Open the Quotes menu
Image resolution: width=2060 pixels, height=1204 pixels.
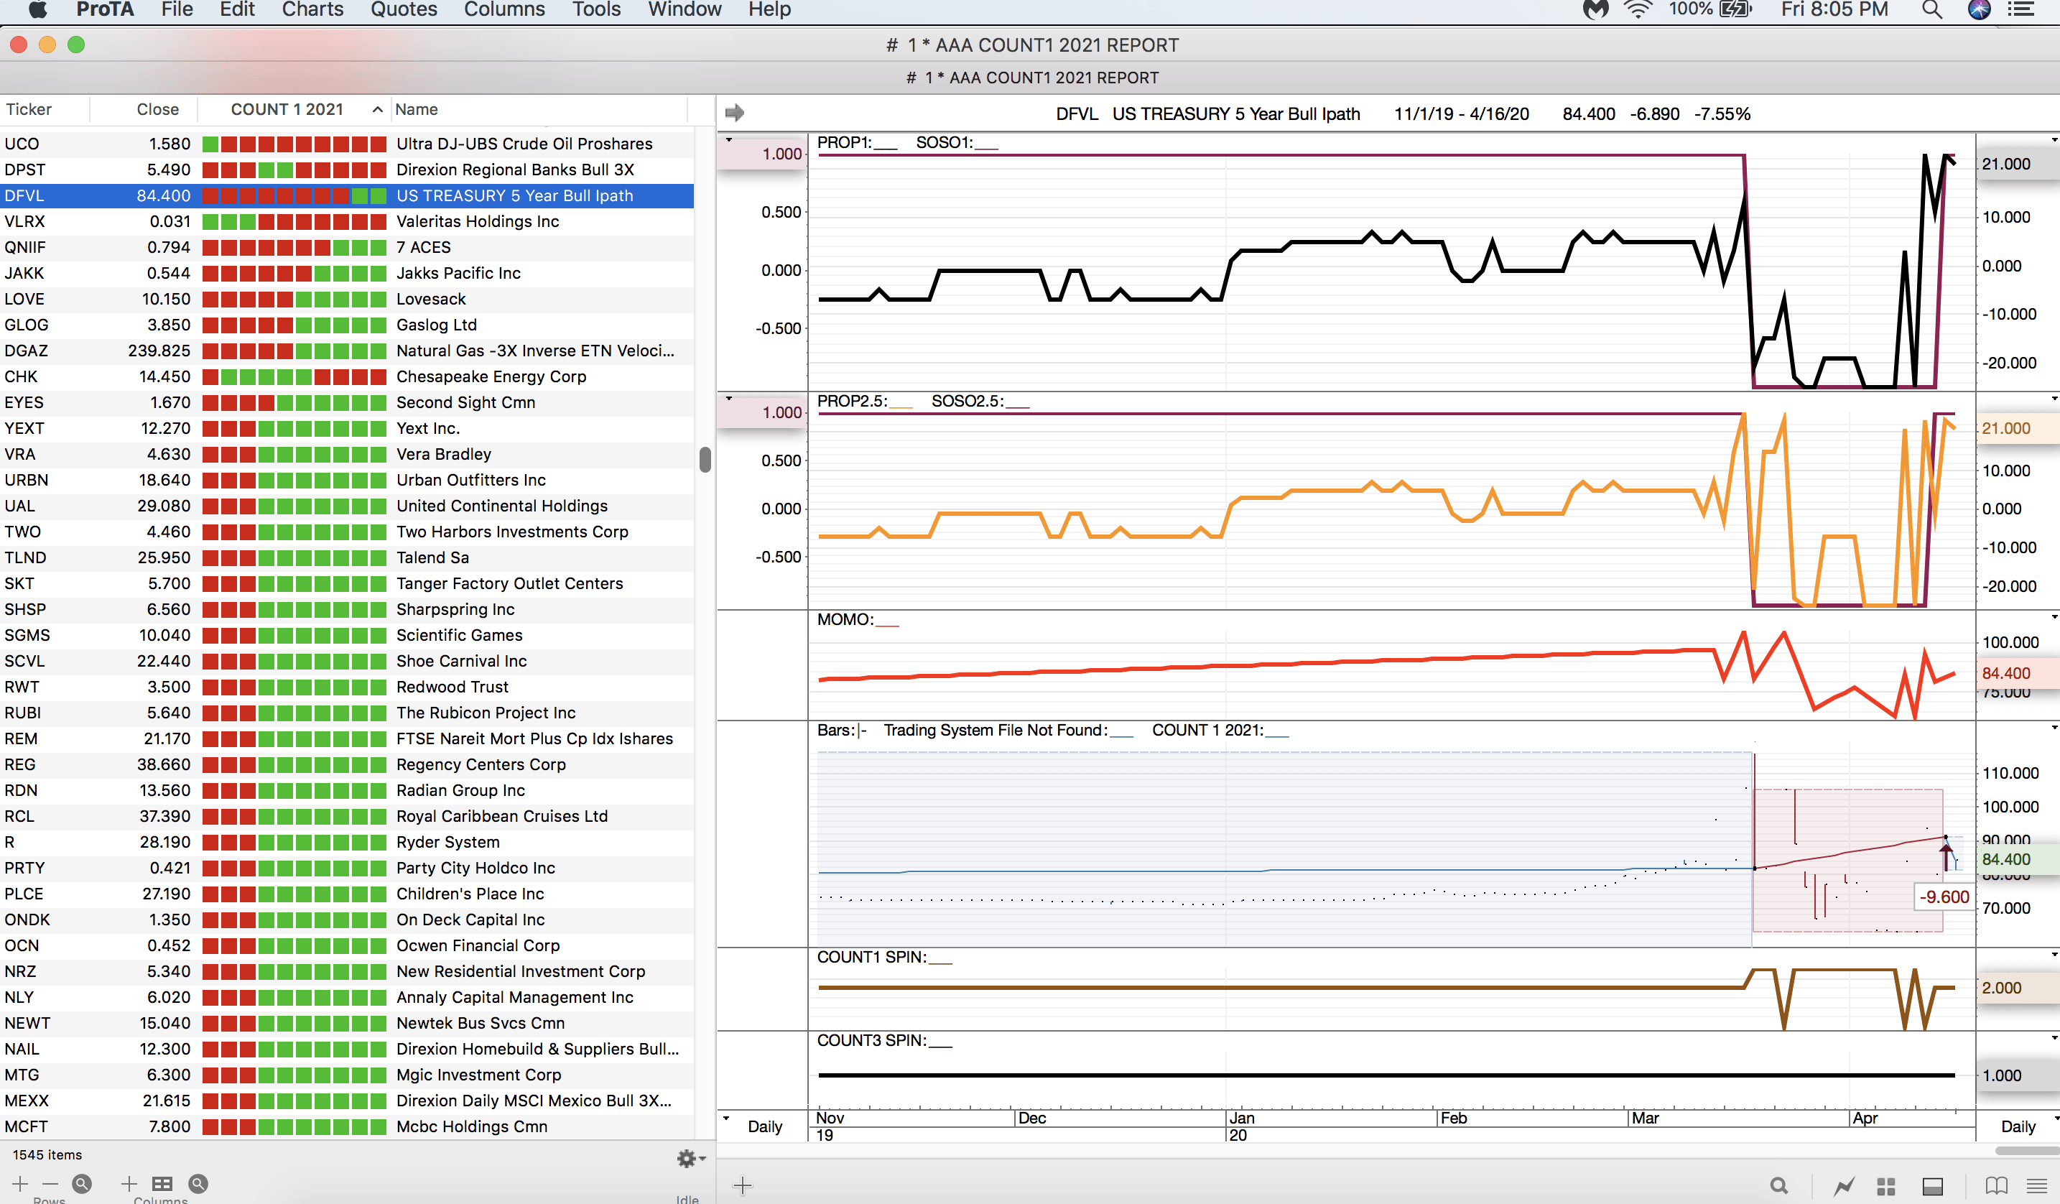coord(404,10)
